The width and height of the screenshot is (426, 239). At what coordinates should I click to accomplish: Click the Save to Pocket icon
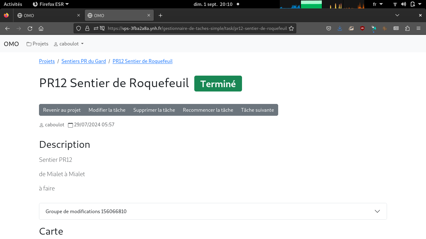point(329,28)
